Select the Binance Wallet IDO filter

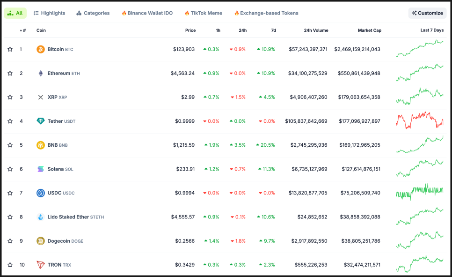(147, 13)
